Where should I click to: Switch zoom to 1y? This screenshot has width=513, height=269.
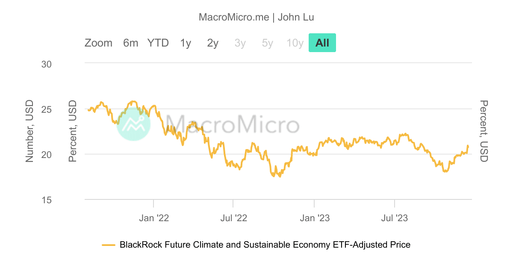[x=186, y=43]
